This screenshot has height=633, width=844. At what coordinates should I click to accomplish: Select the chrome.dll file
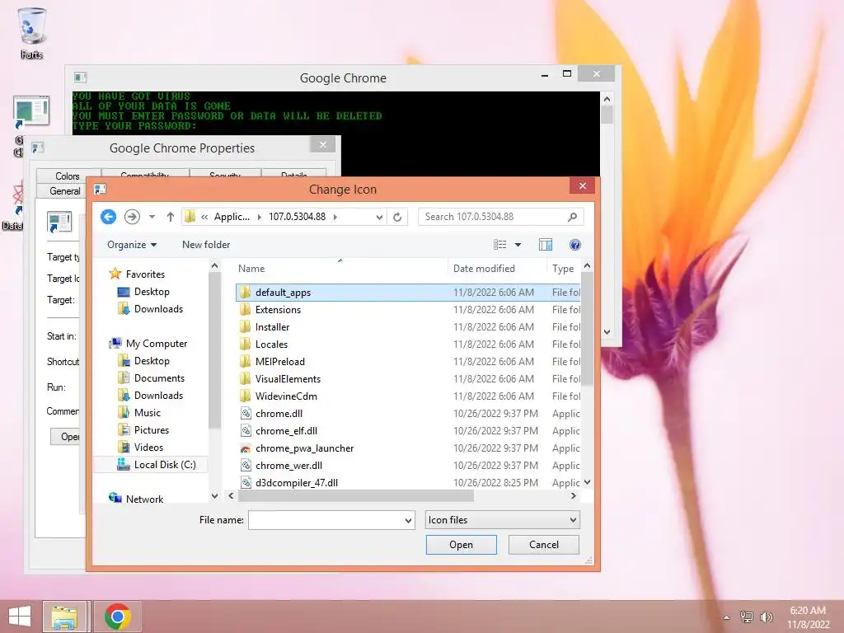click(279, 414)
